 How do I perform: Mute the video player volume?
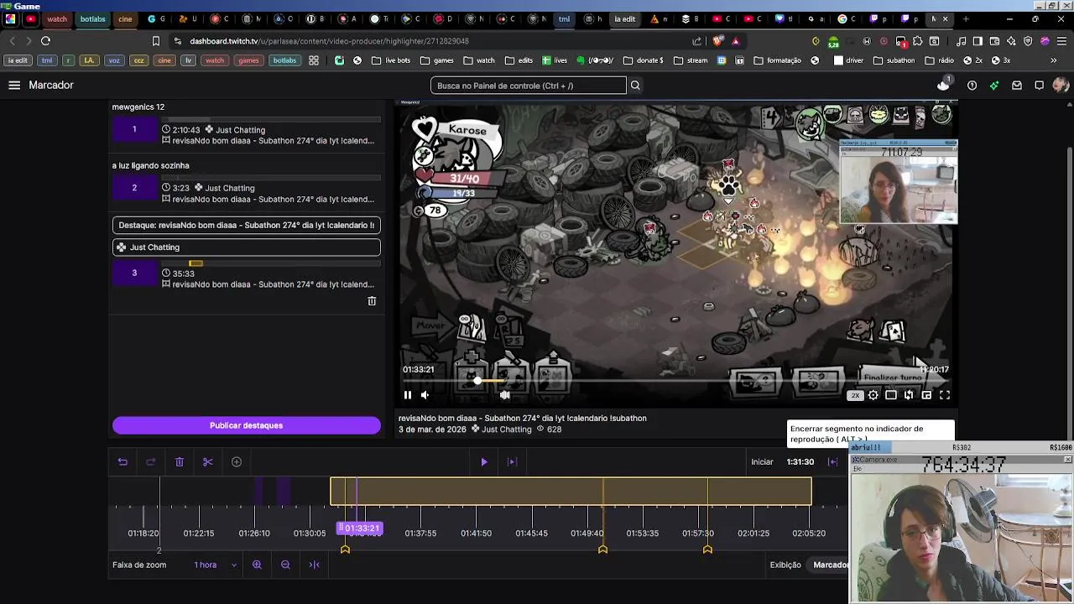(425, 395)
